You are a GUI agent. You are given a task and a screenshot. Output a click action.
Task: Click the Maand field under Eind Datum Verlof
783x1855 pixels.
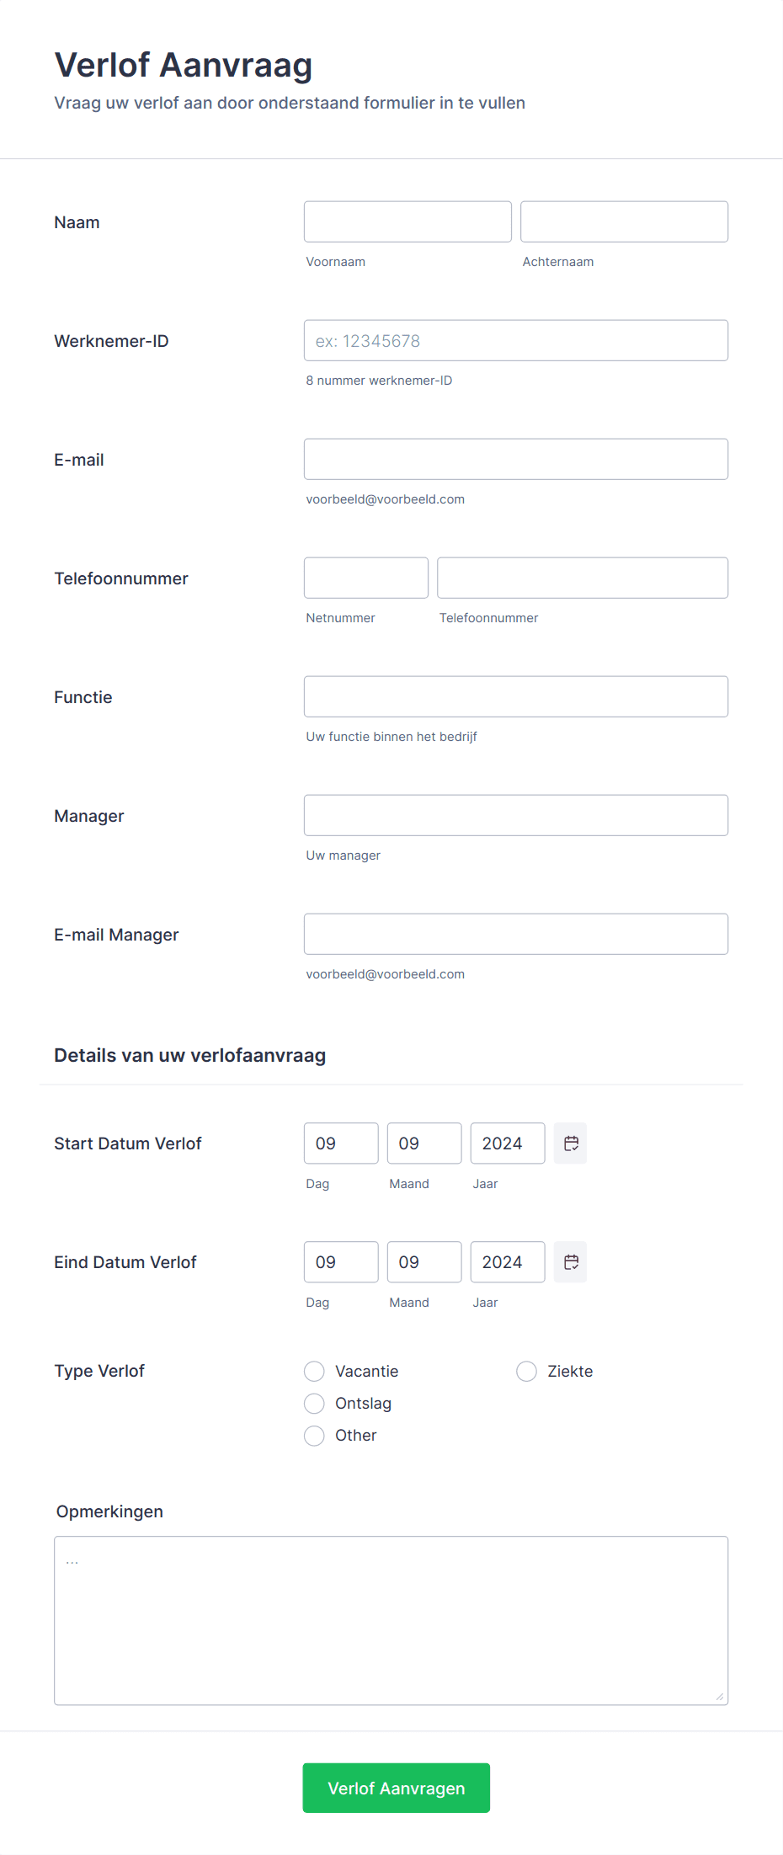[423, 1261]
